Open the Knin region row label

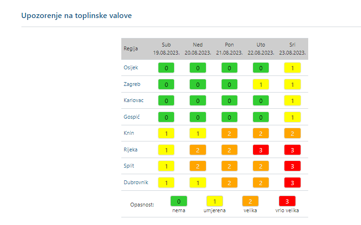tap(129, 133)
